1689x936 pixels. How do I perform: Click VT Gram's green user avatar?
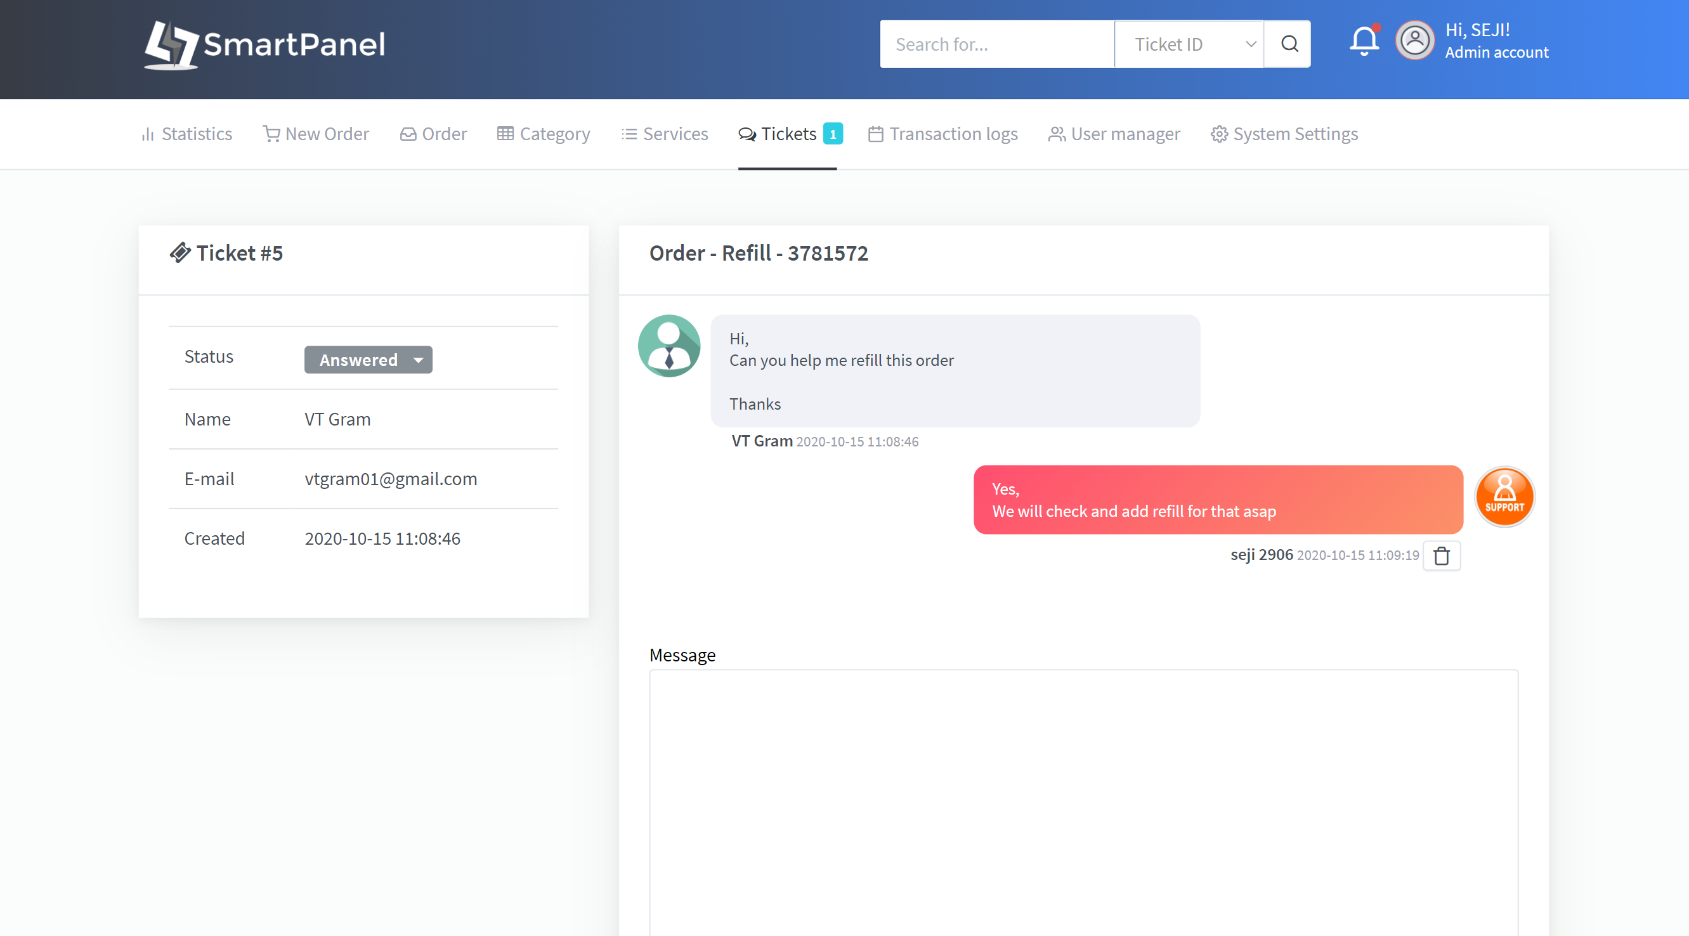(x=668, y=346)
